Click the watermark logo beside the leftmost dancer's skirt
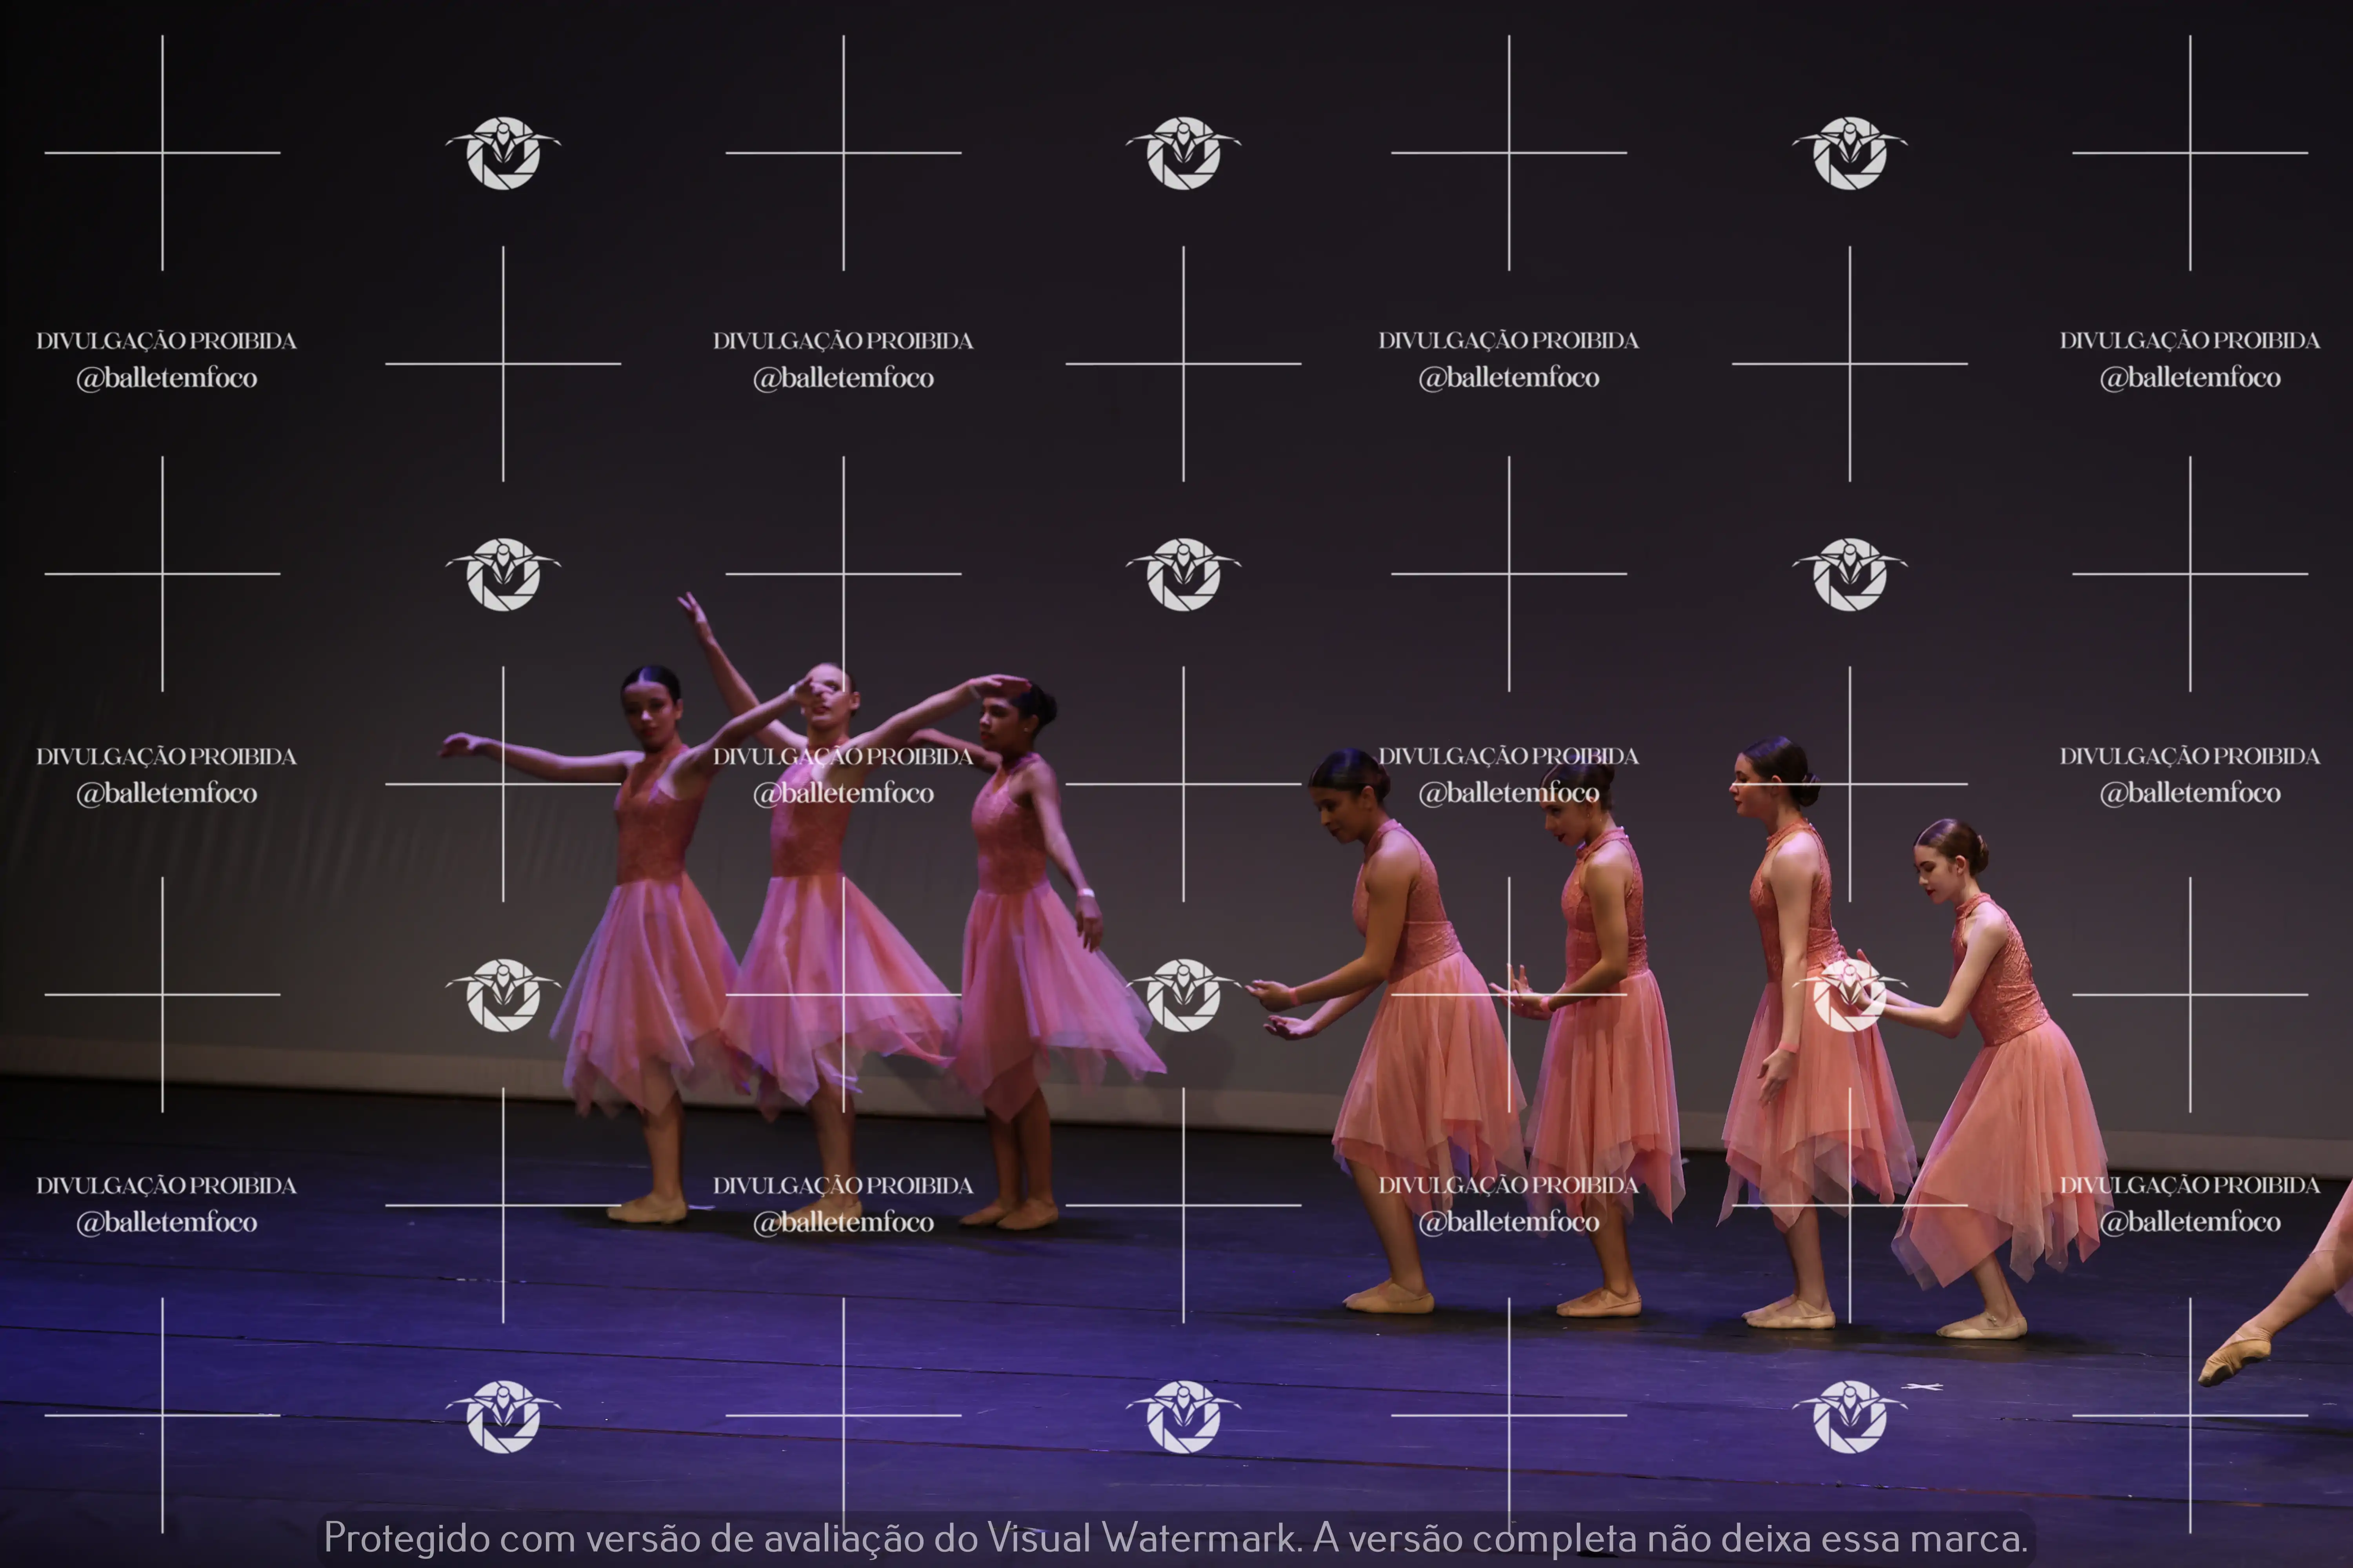Image resolution: width=2353 pixels, height=1568 pixels. [503, 994]
